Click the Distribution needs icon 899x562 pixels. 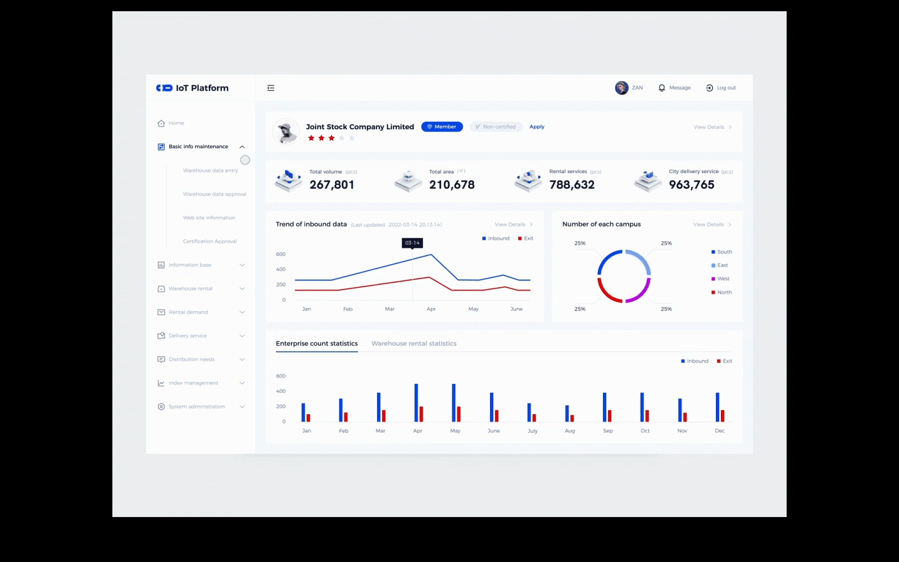click(161, 359)
